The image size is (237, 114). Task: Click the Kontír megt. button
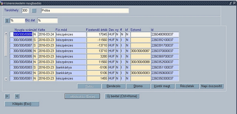(163, 86)
